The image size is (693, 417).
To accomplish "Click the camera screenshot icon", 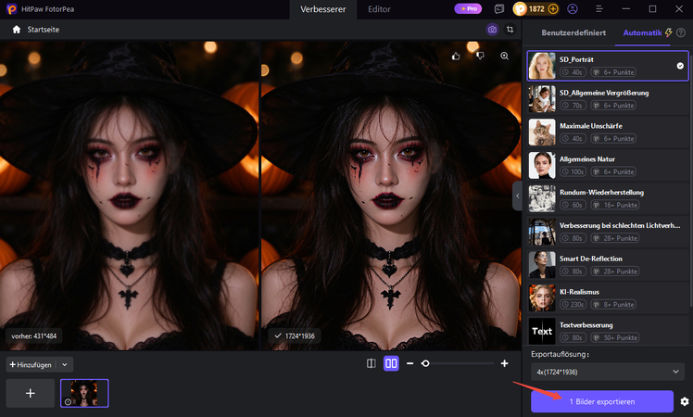I will (492, 30).
